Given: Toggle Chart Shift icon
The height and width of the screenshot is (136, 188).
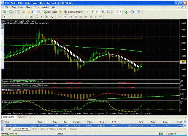Looking at the screenshot, I should [x=120, y=12].
